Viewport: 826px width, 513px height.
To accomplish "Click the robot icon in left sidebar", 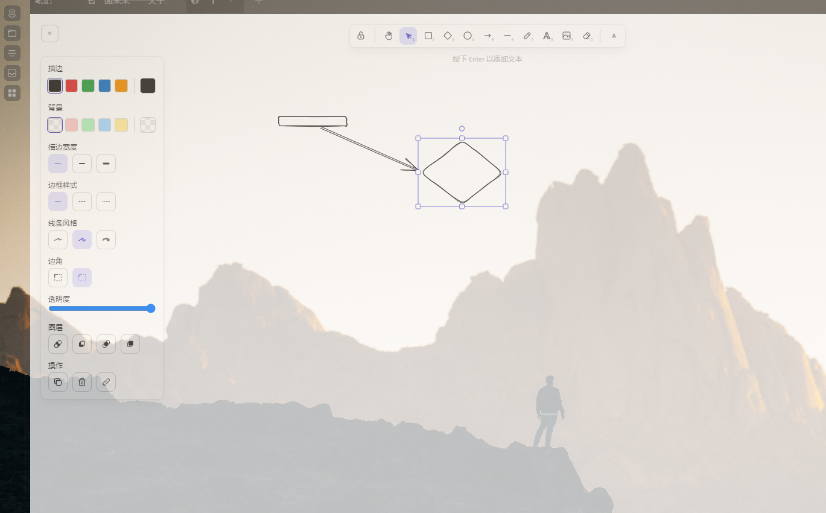I will [12, 13].
